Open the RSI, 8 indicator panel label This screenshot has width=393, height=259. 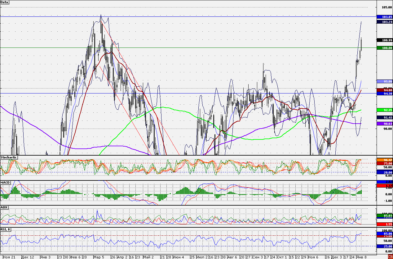pos(6,229)
